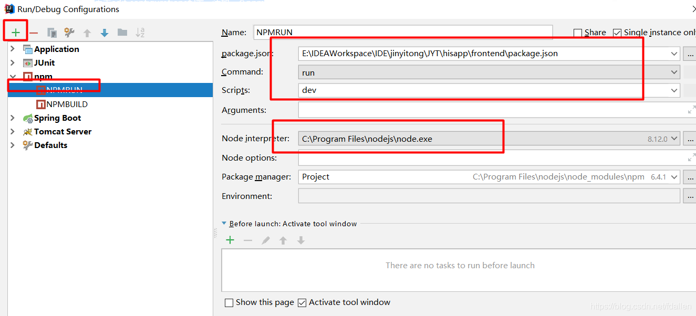The height and width of the screenshot is (316, 696).
Task: Edit Environment variables browse button
Action: [x=690, y=196]
